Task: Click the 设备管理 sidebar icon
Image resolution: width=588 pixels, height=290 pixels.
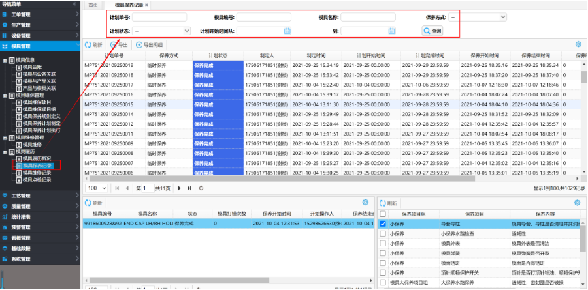Action: pos(5,36)
